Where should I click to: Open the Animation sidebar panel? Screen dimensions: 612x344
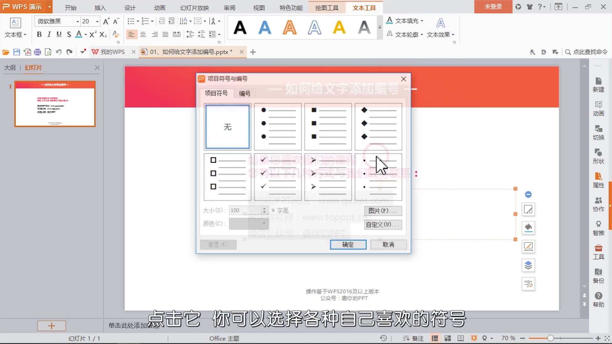(x=598, y=109)
